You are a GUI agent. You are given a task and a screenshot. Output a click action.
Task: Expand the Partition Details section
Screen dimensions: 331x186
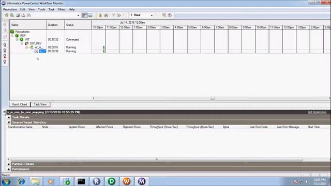point(9,164)
